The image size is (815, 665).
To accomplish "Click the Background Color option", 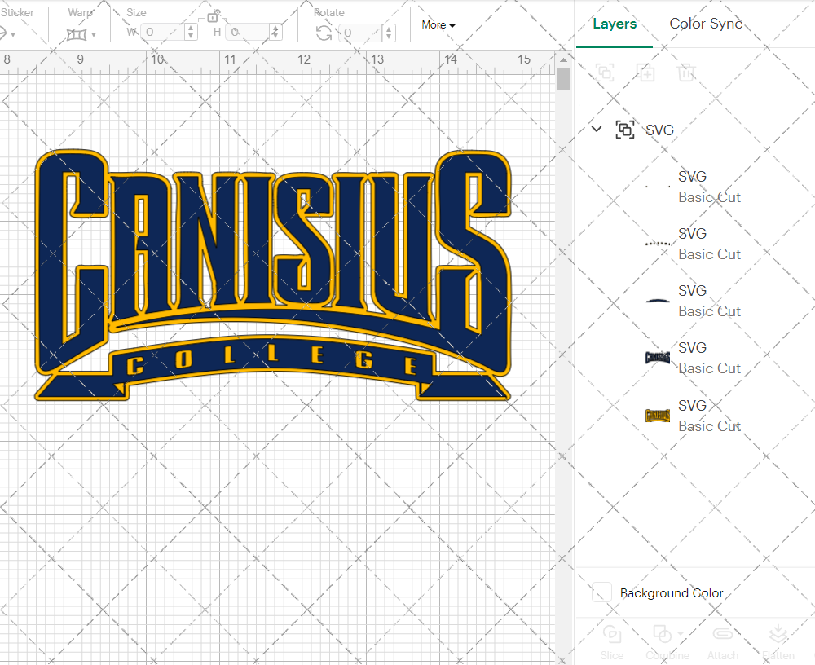I will (670, 593).
